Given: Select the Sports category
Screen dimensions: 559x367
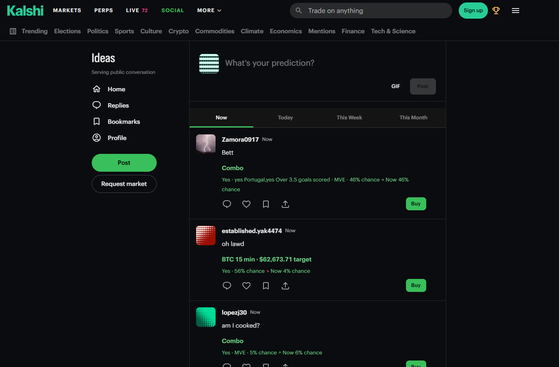Looking at the screenshot, I should [124, 31].
